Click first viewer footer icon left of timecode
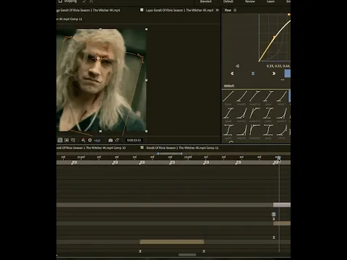The height and width of the screenshot is (260, 347). pyautogui.click(x=60, y=140)
